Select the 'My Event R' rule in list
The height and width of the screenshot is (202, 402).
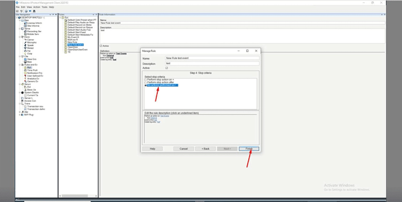[73, 37]
